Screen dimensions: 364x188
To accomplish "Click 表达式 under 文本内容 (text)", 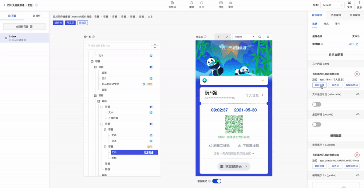I will (335, 85).
